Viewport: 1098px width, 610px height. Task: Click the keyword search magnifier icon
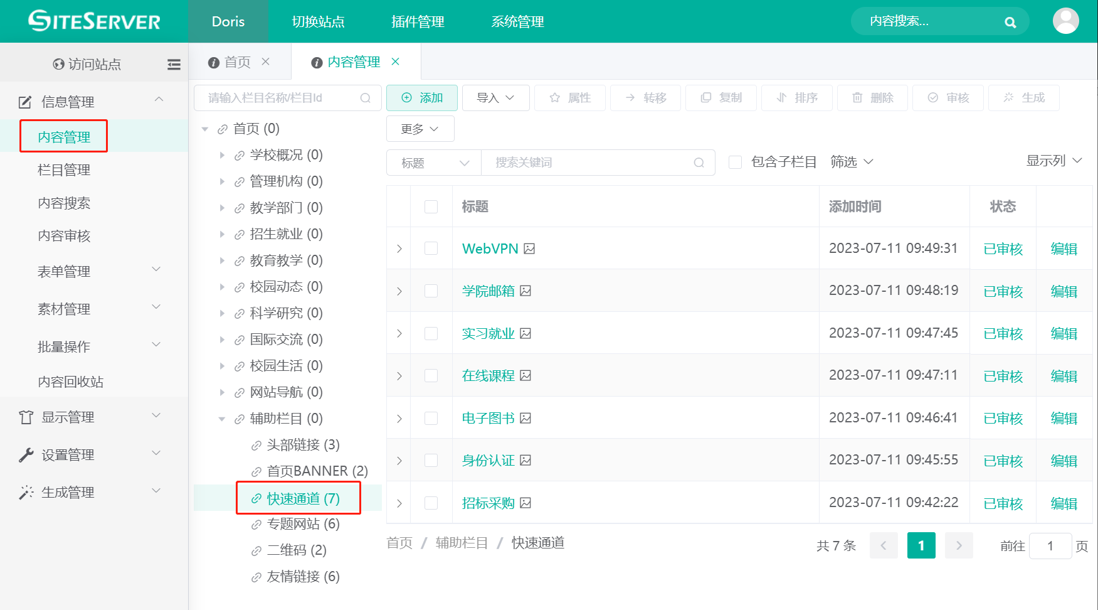[x=699, y=163]
